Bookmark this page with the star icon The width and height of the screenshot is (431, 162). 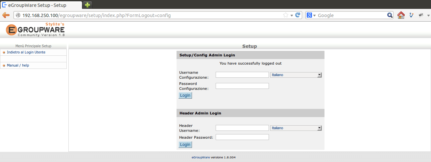(x=286, y=15)
